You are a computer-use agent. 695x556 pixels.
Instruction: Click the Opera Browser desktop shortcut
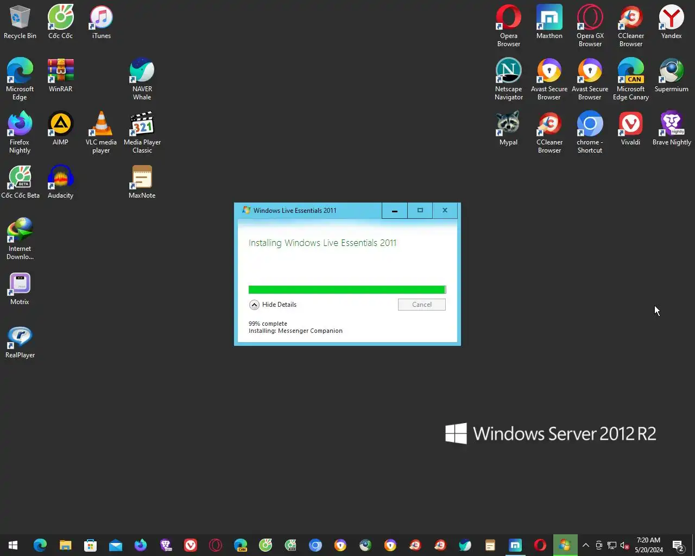[x=509, y=26]
